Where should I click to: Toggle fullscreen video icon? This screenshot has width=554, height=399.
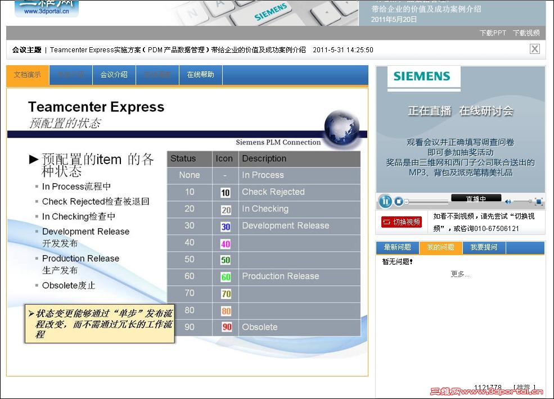coord(539,202)
